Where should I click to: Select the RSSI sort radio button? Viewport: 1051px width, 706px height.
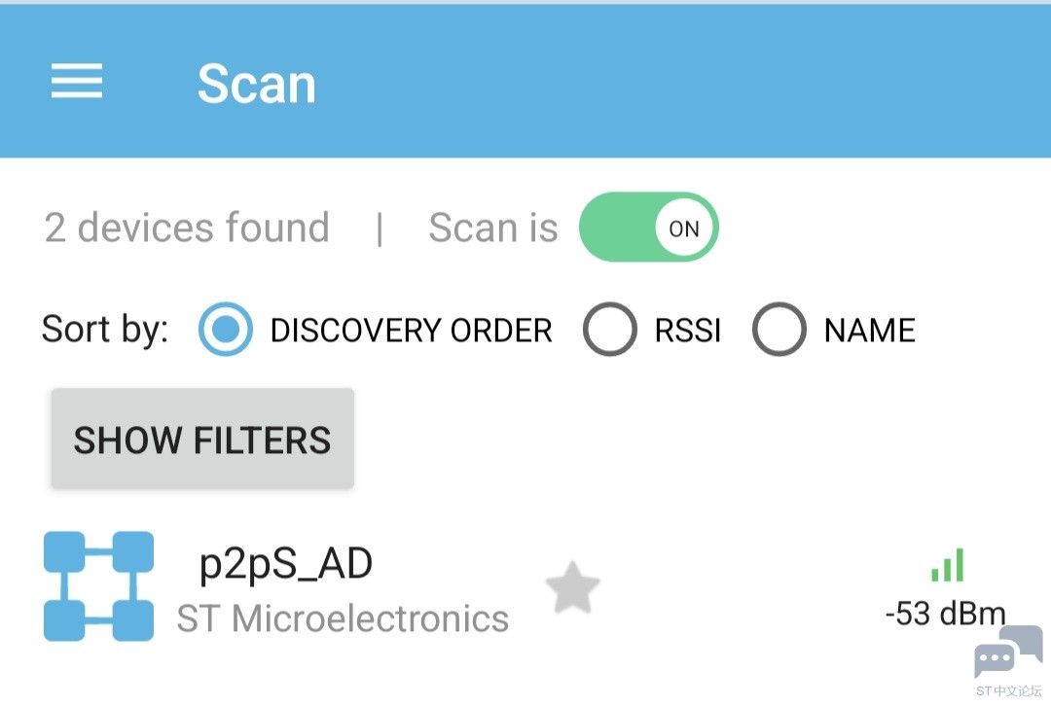pos(609,329)
